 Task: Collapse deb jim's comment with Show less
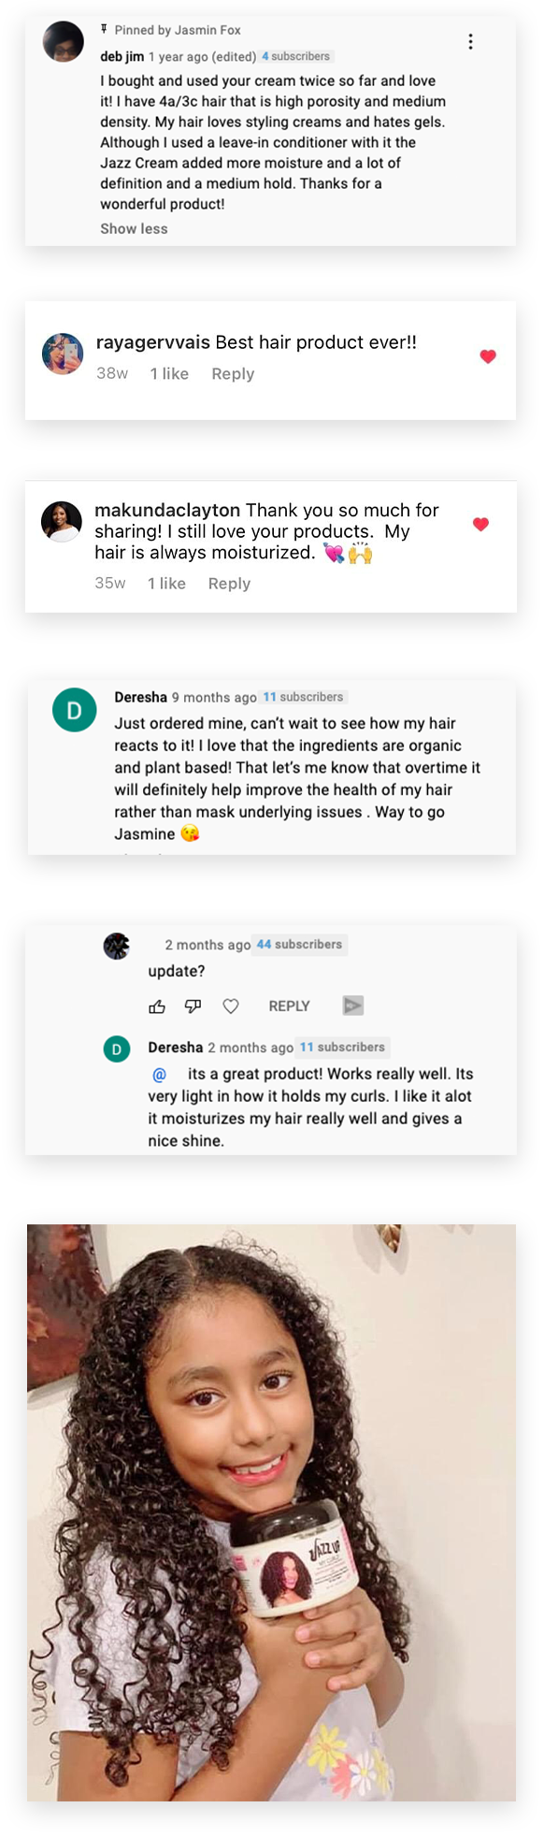(x=134, y=228)
